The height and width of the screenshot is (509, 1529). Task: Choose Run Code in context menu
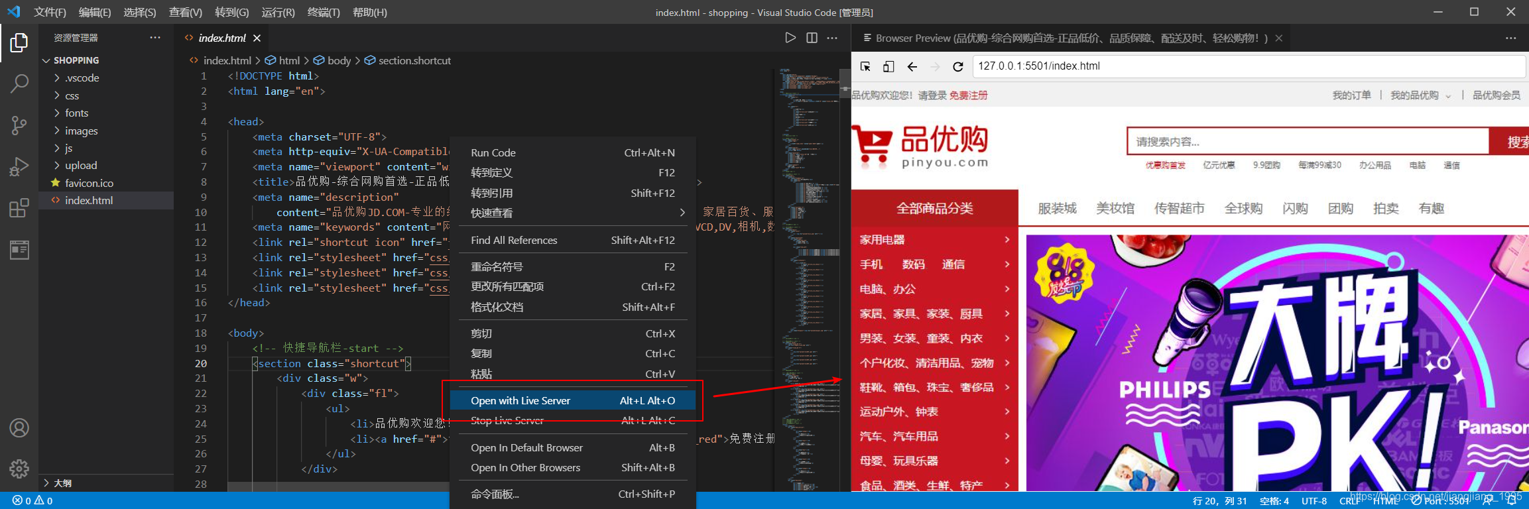coord(573,152)
